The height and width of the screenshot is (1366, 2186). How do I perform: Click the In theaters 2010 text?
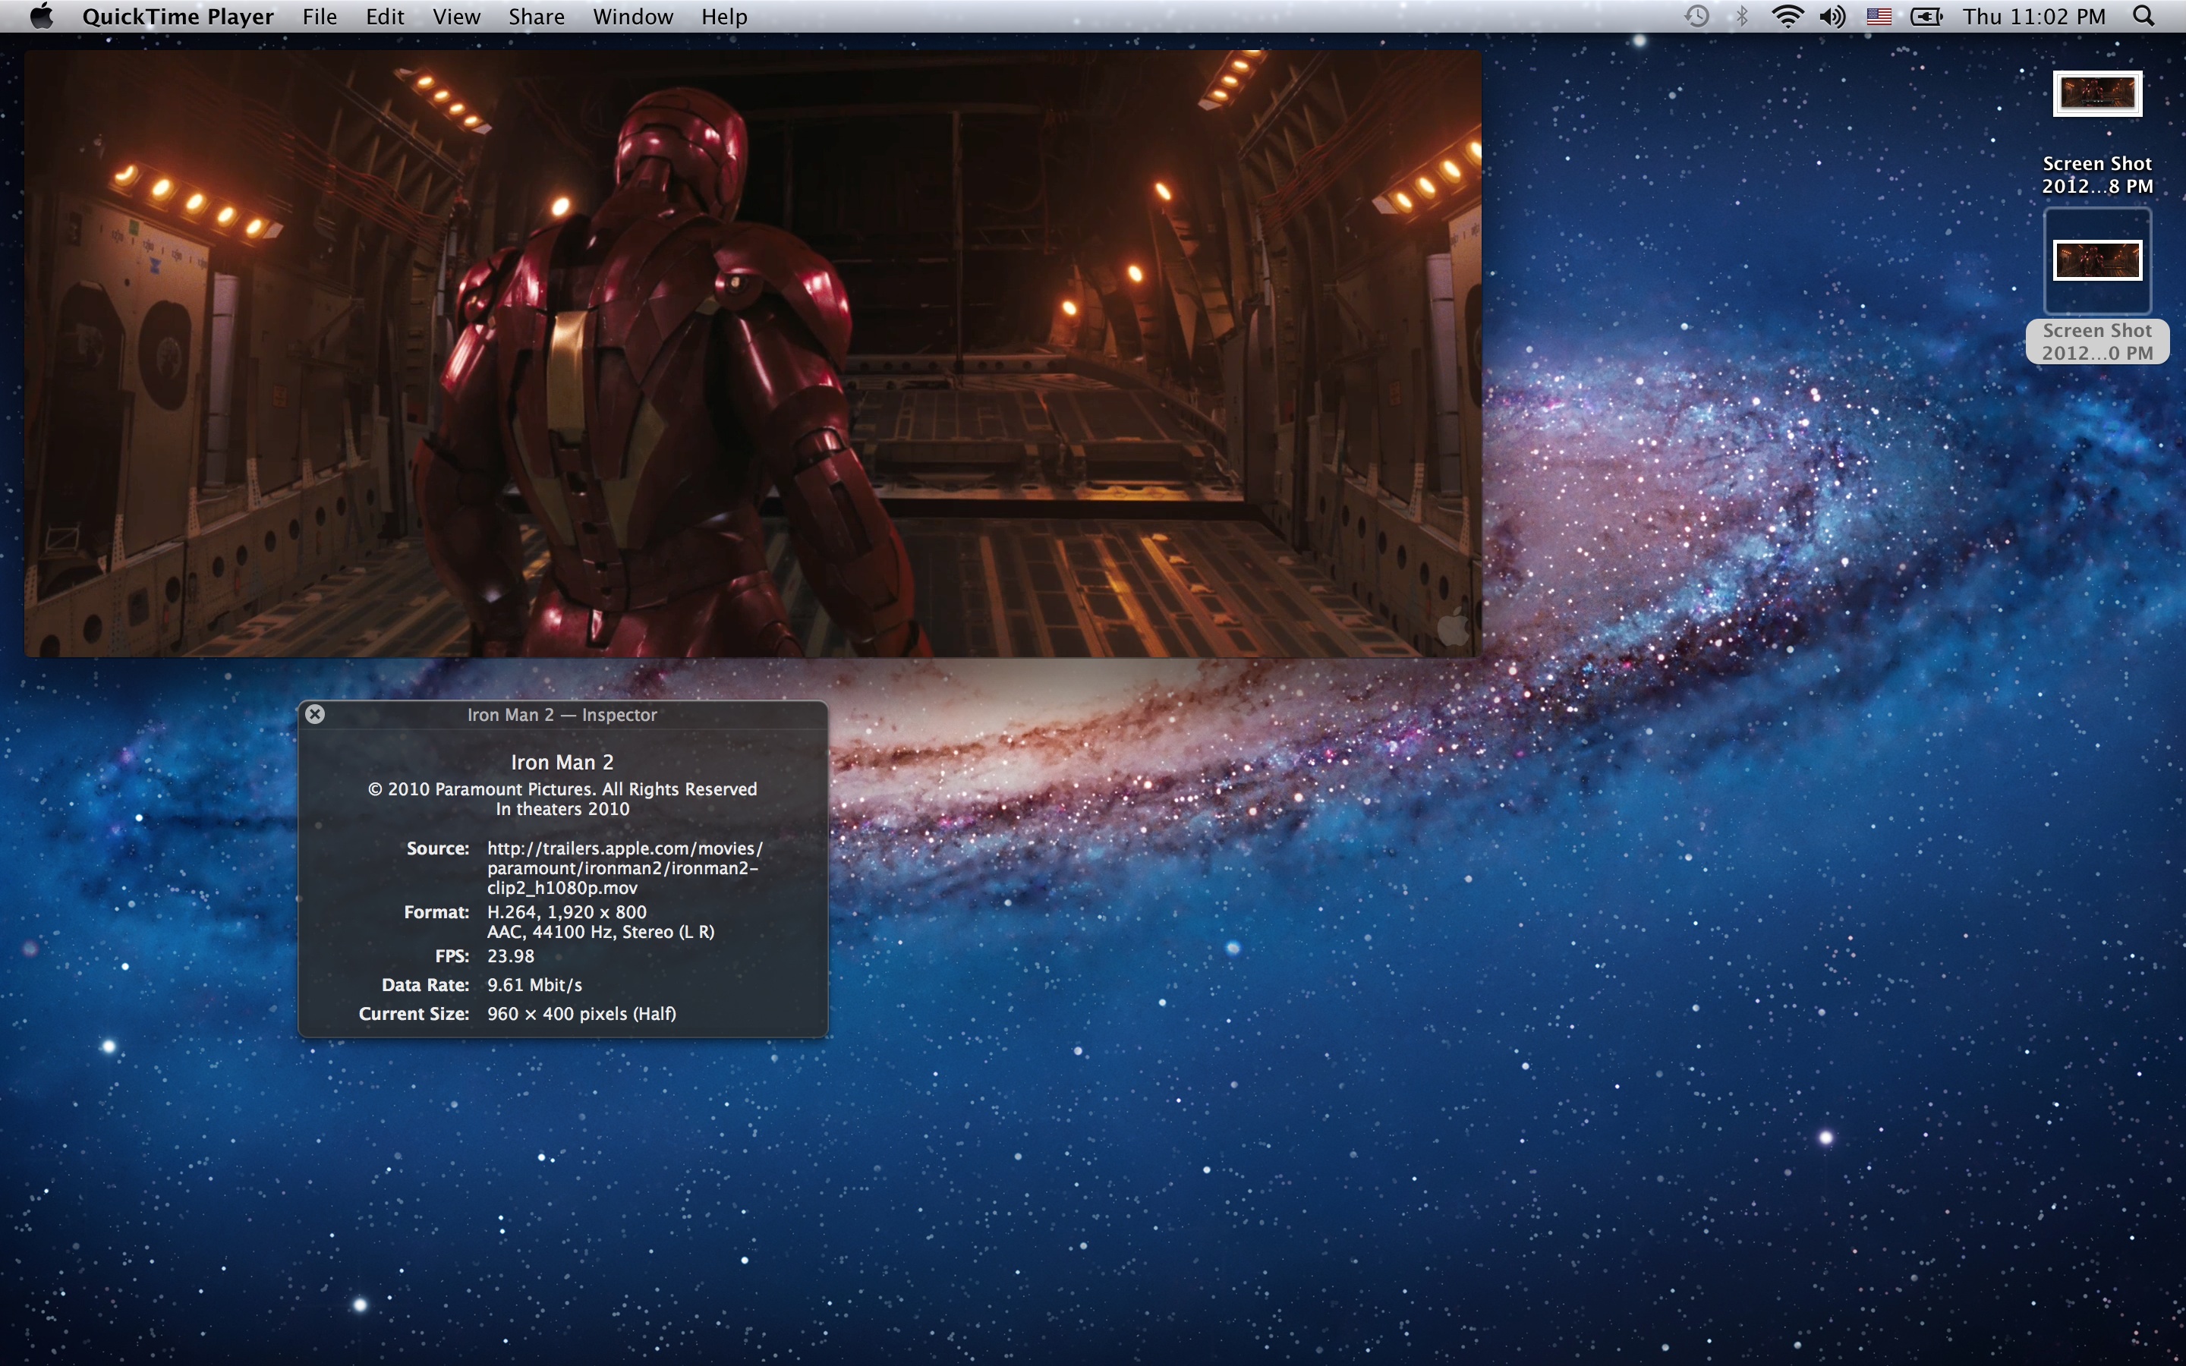(562, 808)
